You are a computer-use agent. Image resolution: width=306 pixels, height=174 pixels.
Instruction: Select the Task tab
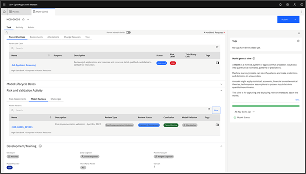click(9, 27)
